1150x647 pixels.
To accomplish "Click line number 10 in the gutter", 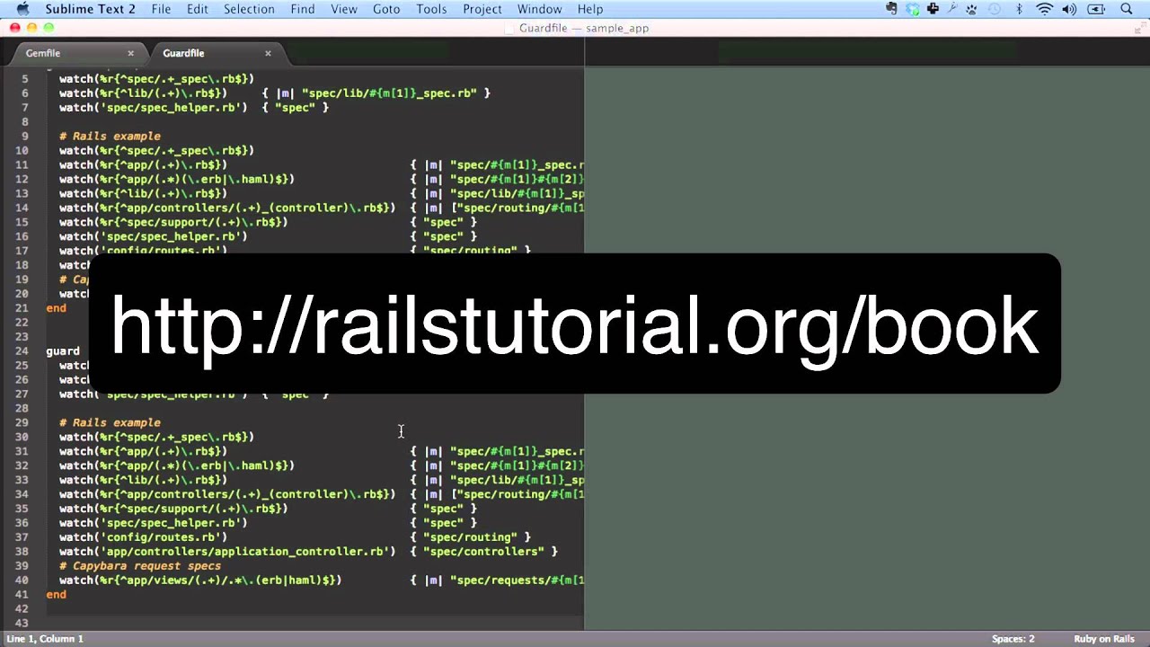I will (22, 150).
